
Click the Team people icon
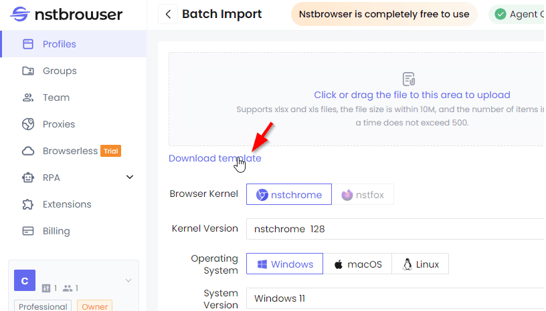pyautogui.click(x=28, y=97)
